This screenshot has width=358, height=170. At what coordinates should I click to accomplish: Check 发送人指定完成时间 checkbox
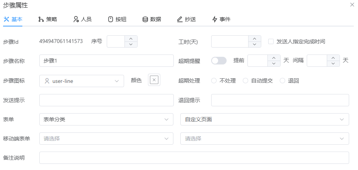(x=271, y=41)
